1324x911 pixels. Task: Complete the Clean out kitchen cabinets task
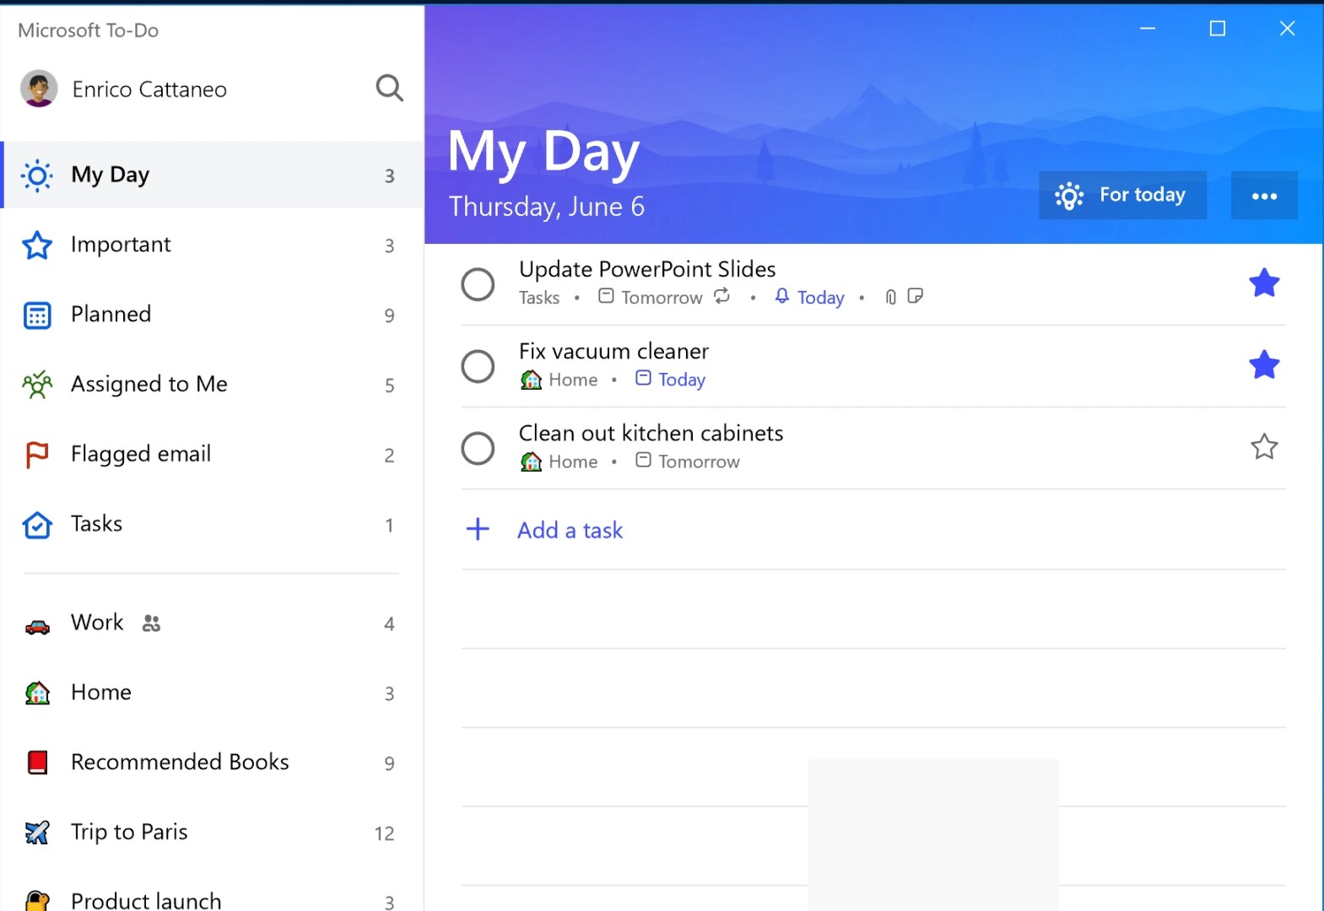[478, 448]
